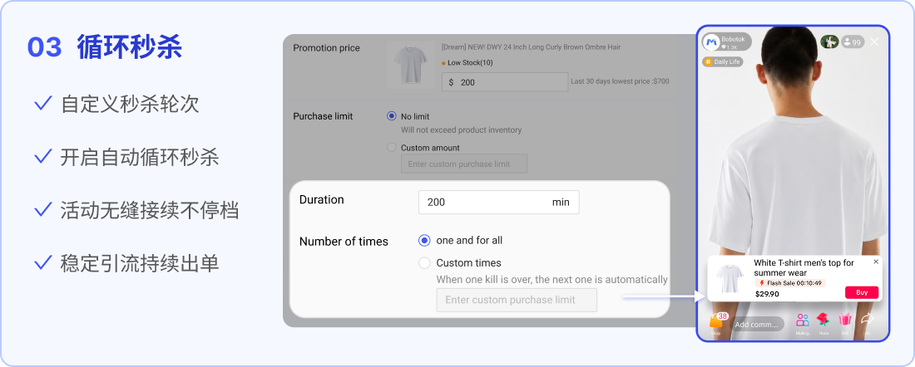
Task: Open the Daily Life topic tag
Action: point(722,61)
